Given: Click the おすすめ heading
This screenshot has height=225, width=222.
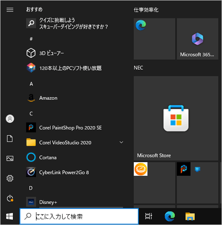Looking at the screenshot, I should tap(34, 9).
